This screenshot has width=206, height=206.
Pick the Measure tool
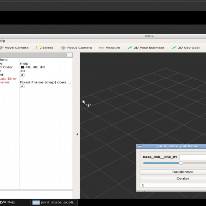coord(110,48)
